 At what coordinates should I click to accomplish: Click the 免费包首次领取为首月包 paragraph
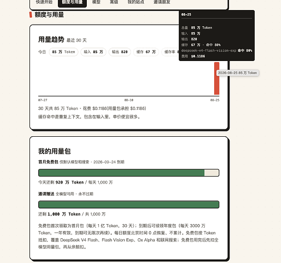pos(128,236)
